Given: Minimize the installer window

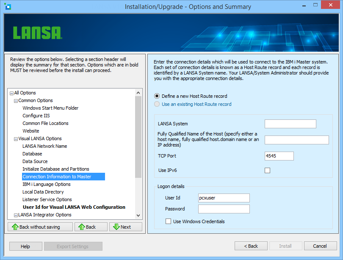Looking at the screenshot, I should (304, 6).
